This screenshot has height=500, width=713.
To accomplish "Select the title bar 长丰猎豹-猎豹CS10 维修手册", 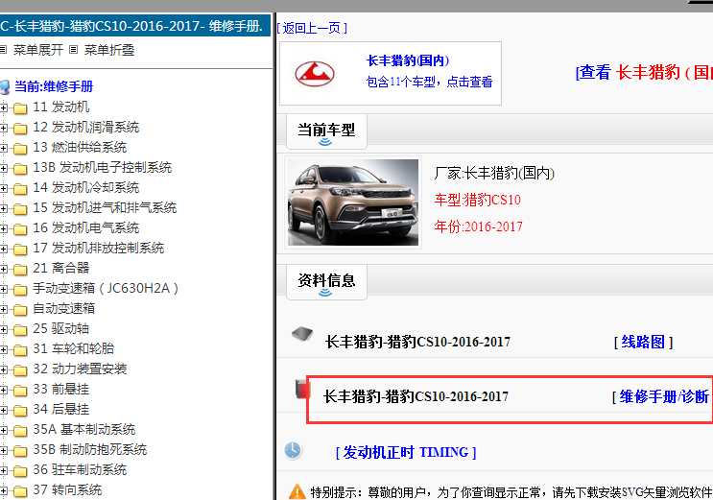I will pos(135,26).
